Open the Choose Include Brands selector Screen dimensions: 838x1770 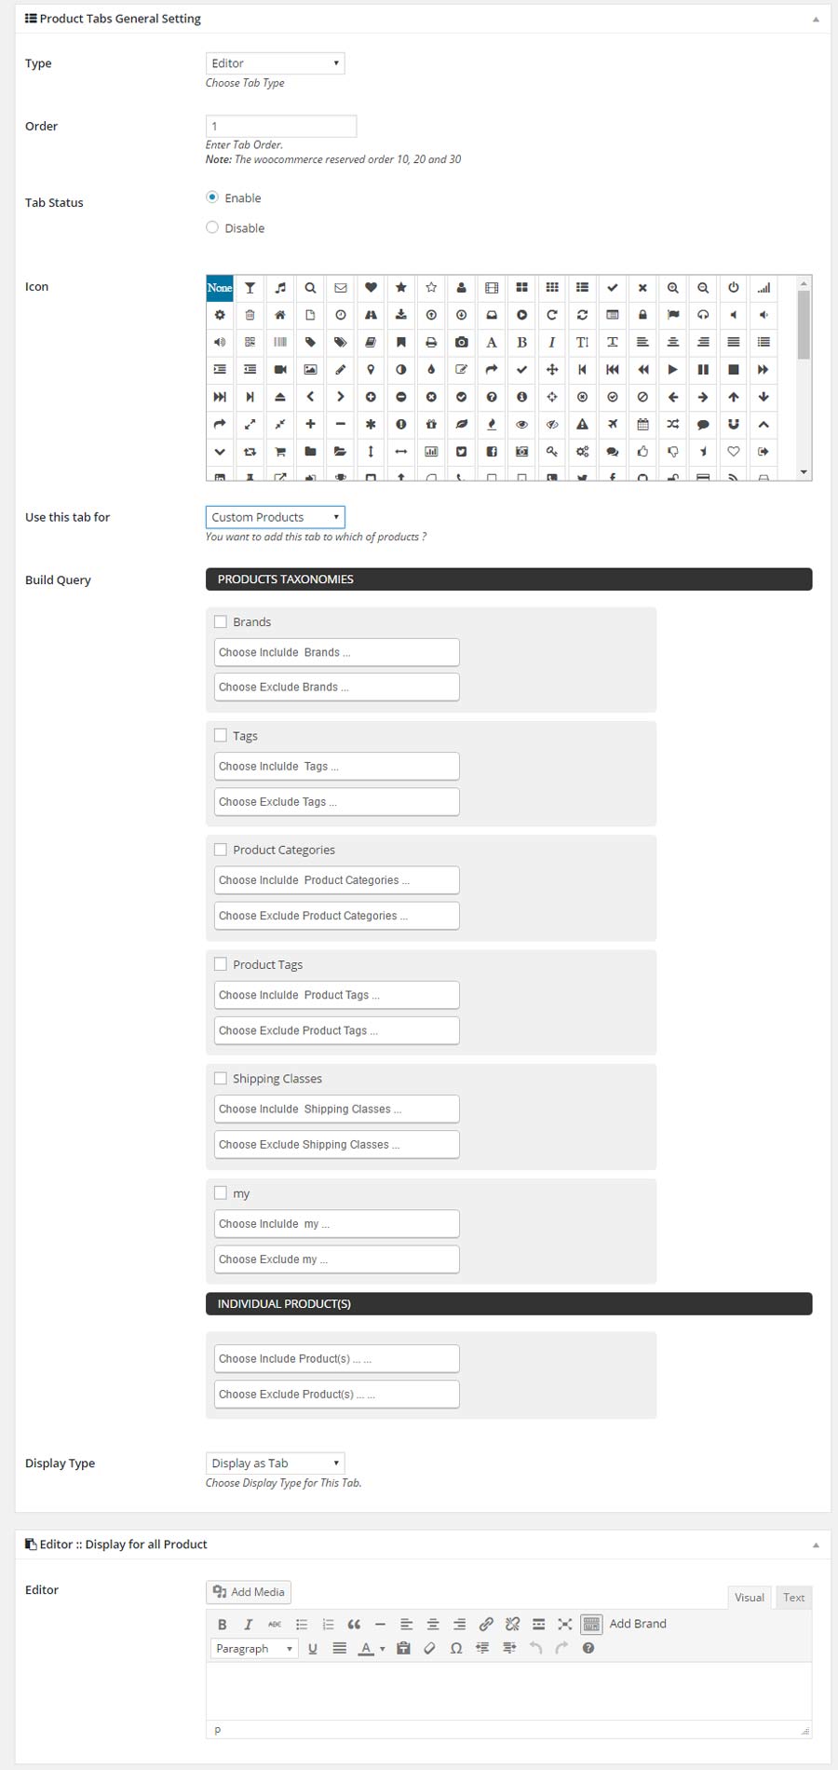pyautogui.click(x=337, y=652)
